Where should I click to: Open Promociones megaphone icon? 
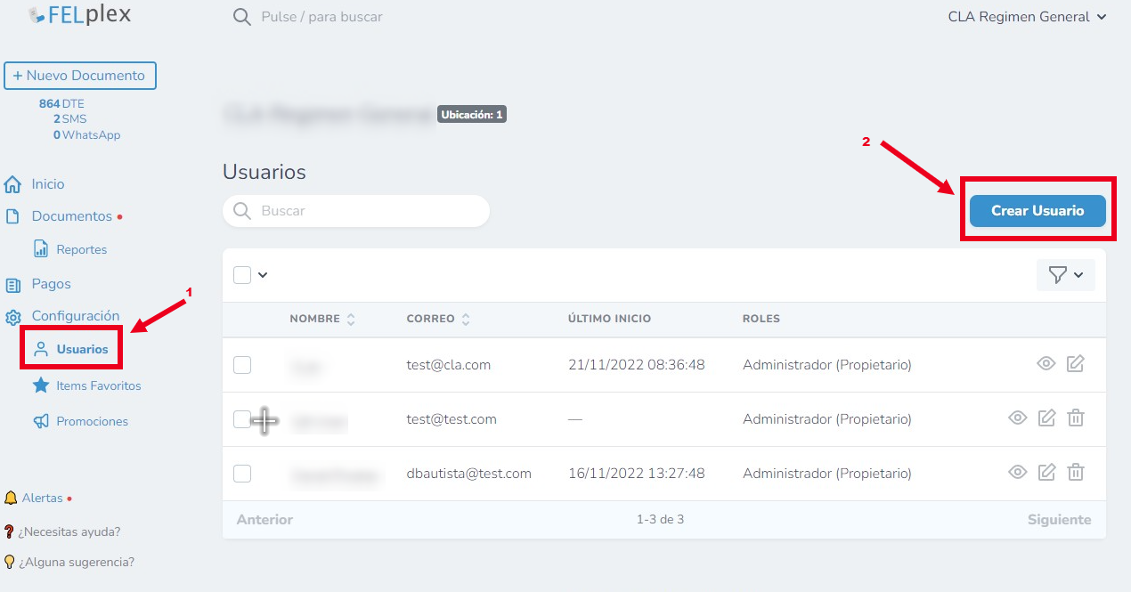[x=41, y=421]
